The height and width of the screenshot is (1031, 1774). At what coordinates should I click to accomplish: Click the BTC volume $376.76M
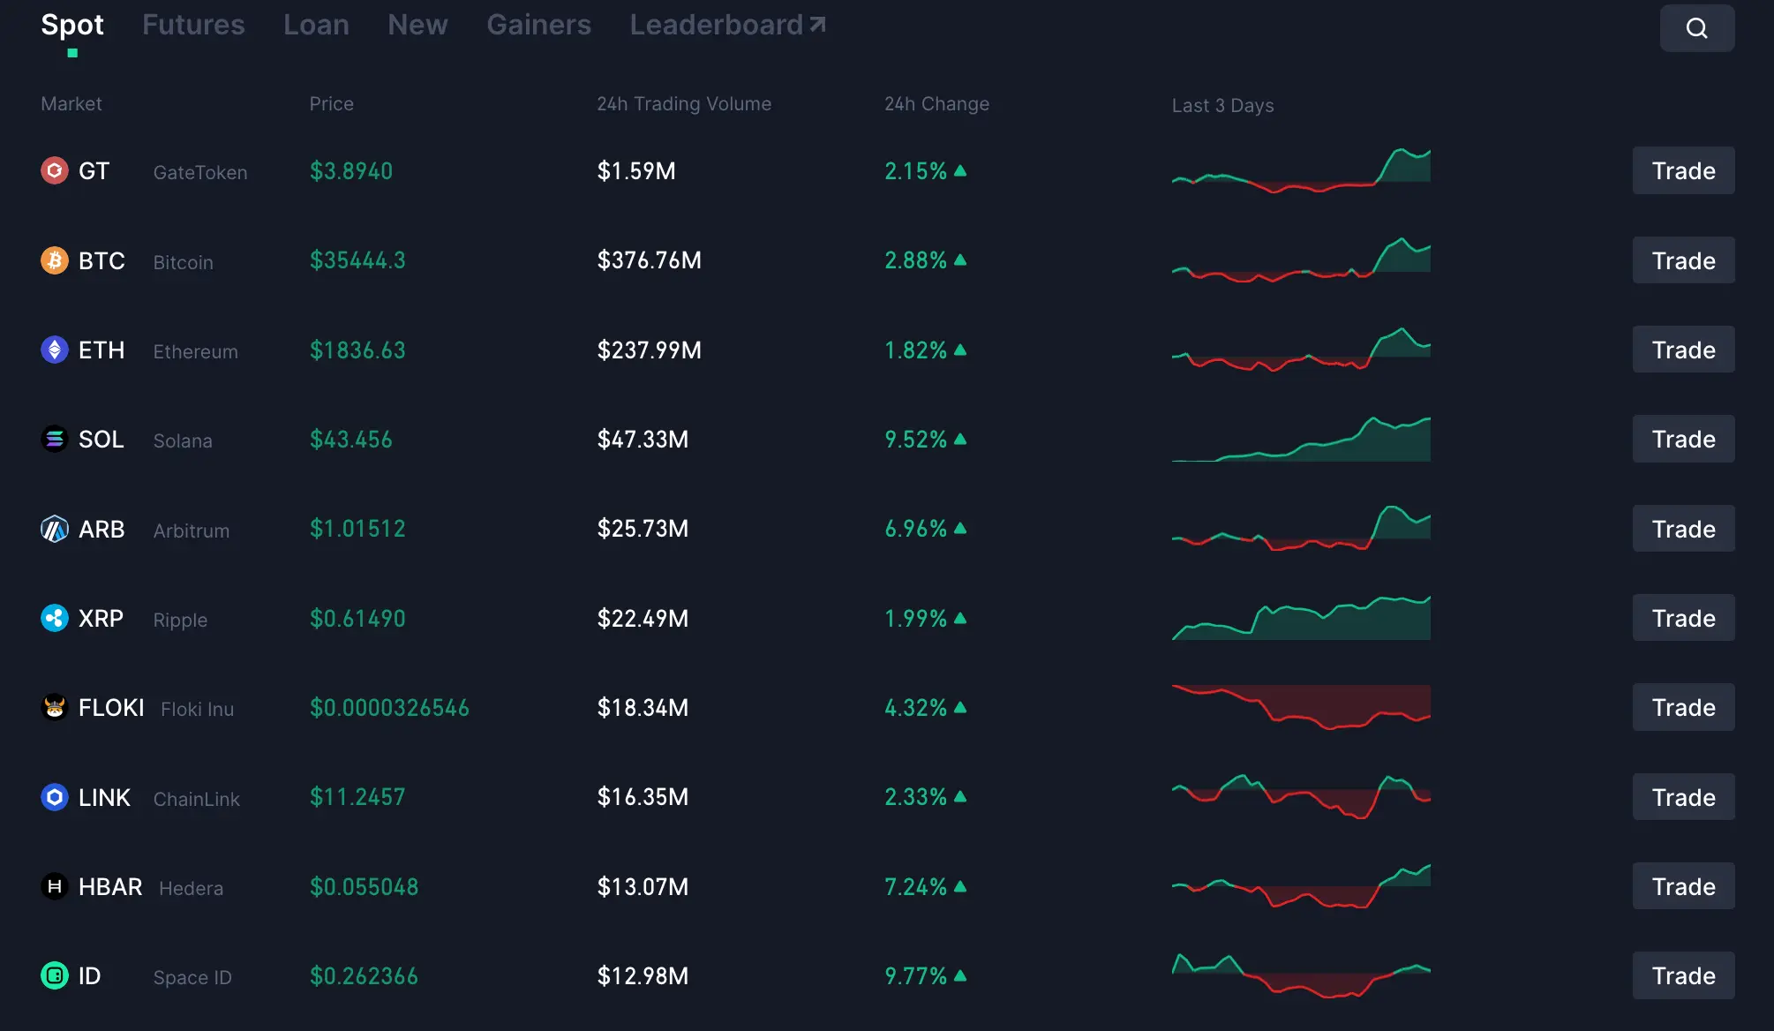point(650,260)
